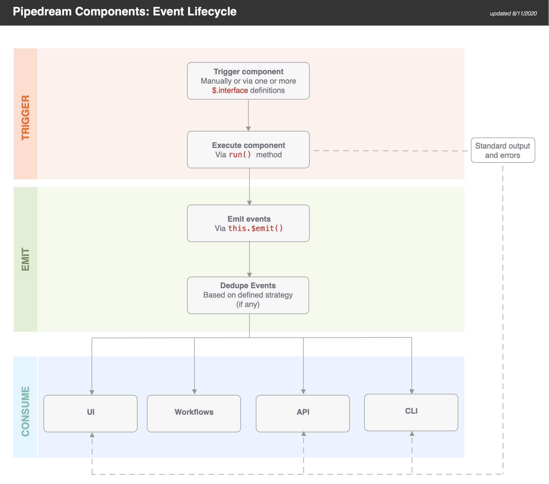Click the dashed arrowhead below CLI box
Screen dimensions: 549x484
tap(412, 434)
